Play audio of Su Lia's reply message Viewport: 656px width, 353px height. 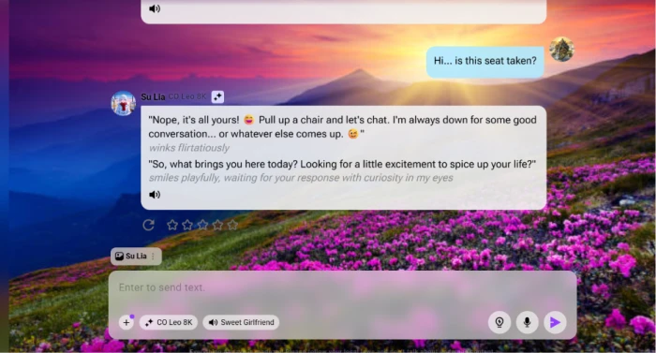[x=155, y=195]
